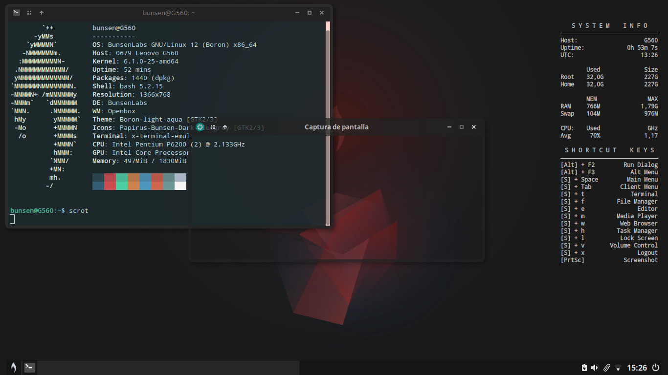Viewport: 668px width, 375px height.
Task: Click the "DE: BunsenLabs" line
Action: point(120,103)
